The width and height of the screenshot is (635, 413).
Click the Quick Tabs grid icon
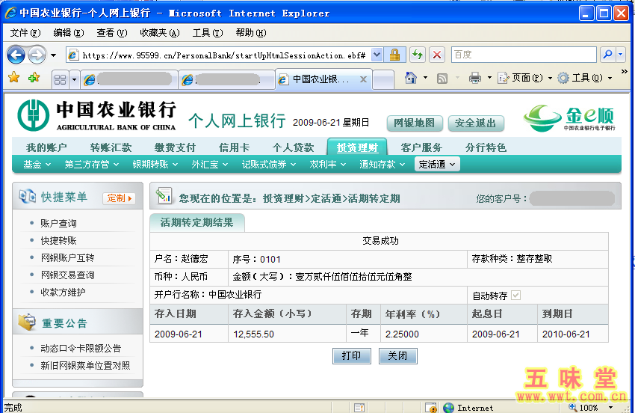(60, 79)
